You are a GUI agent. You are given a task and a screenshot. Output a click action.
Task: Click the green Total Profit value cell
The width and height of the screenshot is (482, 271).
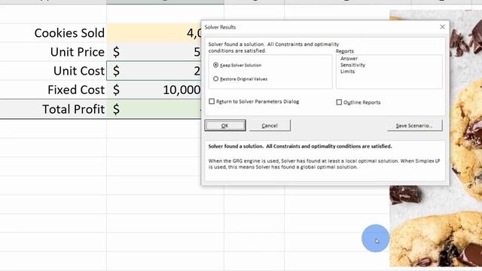154,109
